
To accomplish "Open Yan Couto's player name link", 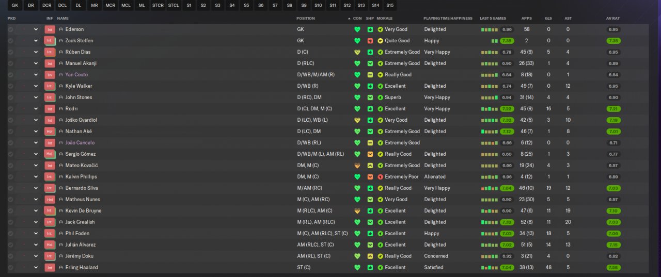I will pos(76,75).
